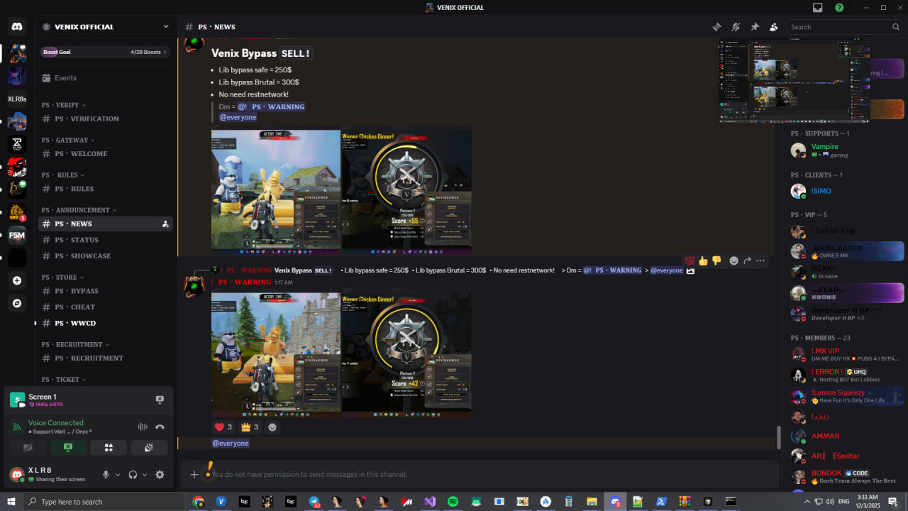Open the PS · WARNING mention link in Dm line

(x=271, y=106)
